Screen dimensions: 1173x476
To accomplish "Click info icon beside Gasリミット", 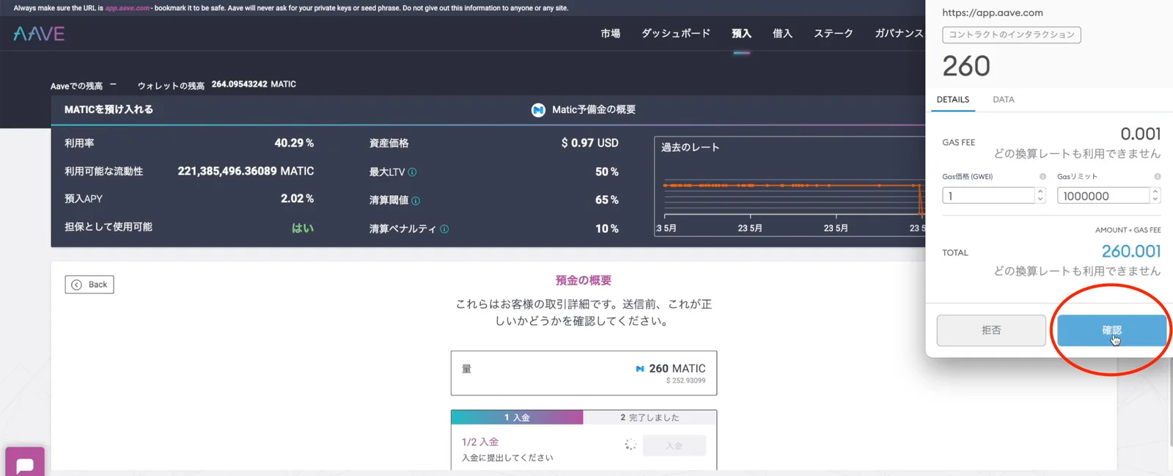I will pos(1158,177).
